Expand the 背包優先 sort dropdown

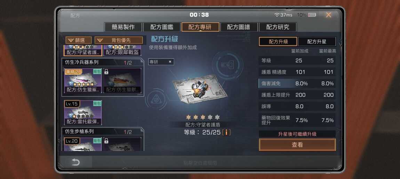[x=119, y=40]
